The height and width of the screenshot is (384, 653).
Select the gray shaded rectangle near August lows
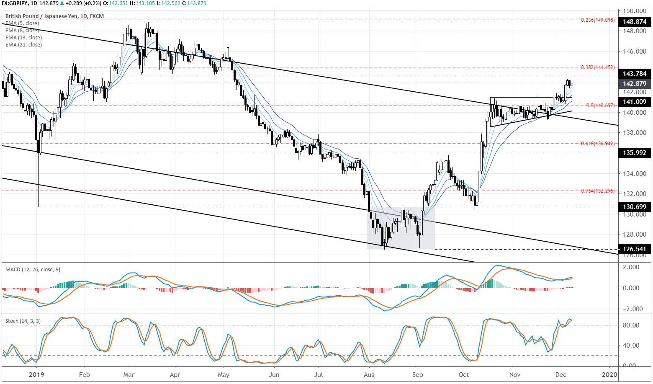(x=401, y=228)
